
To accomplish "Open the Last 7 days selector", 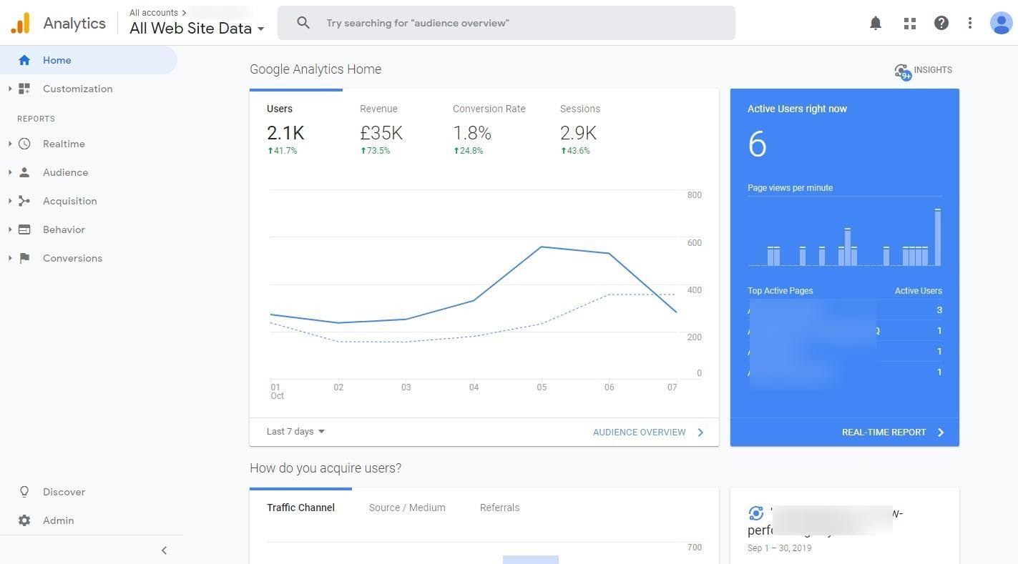I will (x=295, y=431).
